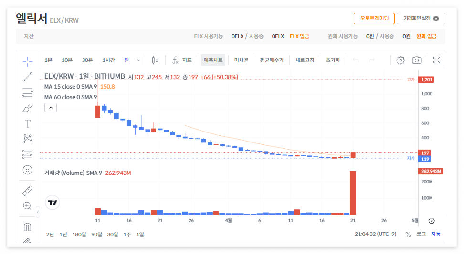Select the MA 60 close indicator legend
Viewport: 464px width, 254px height.
[x=71, y=97]
